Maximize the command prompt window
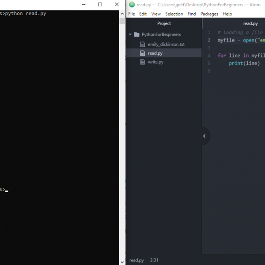The height and width of the screenshot is (265, 265). [100, 4]
